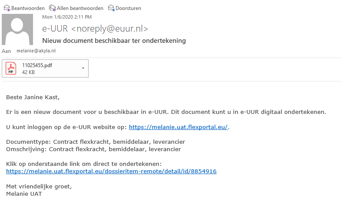Click the Allen beantwoorden reply-all icon
The height and width of the screenshot is (207, 341).
[53, 8]
